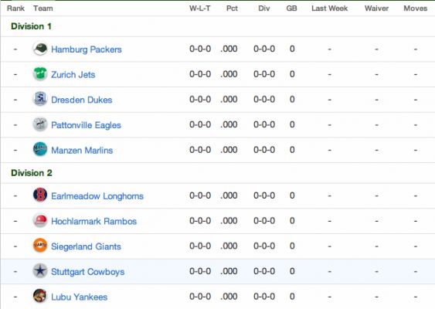The image size is (435, 309).
Task: Click the Earlmeadow Longhorns red B logo
Action: (x=40, y=195)
